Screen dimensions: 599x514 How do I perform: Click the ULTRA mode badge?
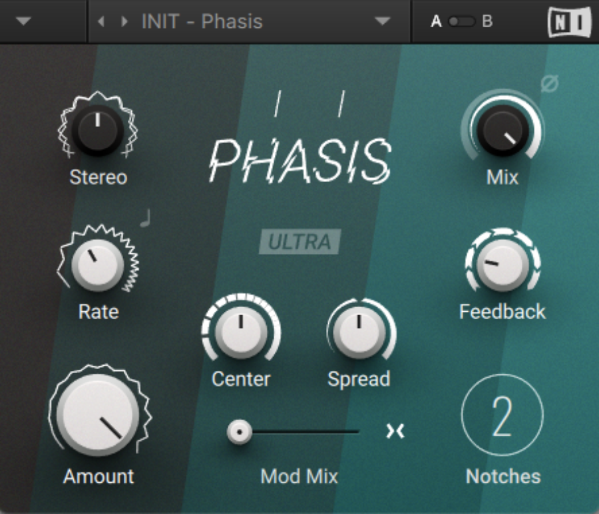[300, 243]
